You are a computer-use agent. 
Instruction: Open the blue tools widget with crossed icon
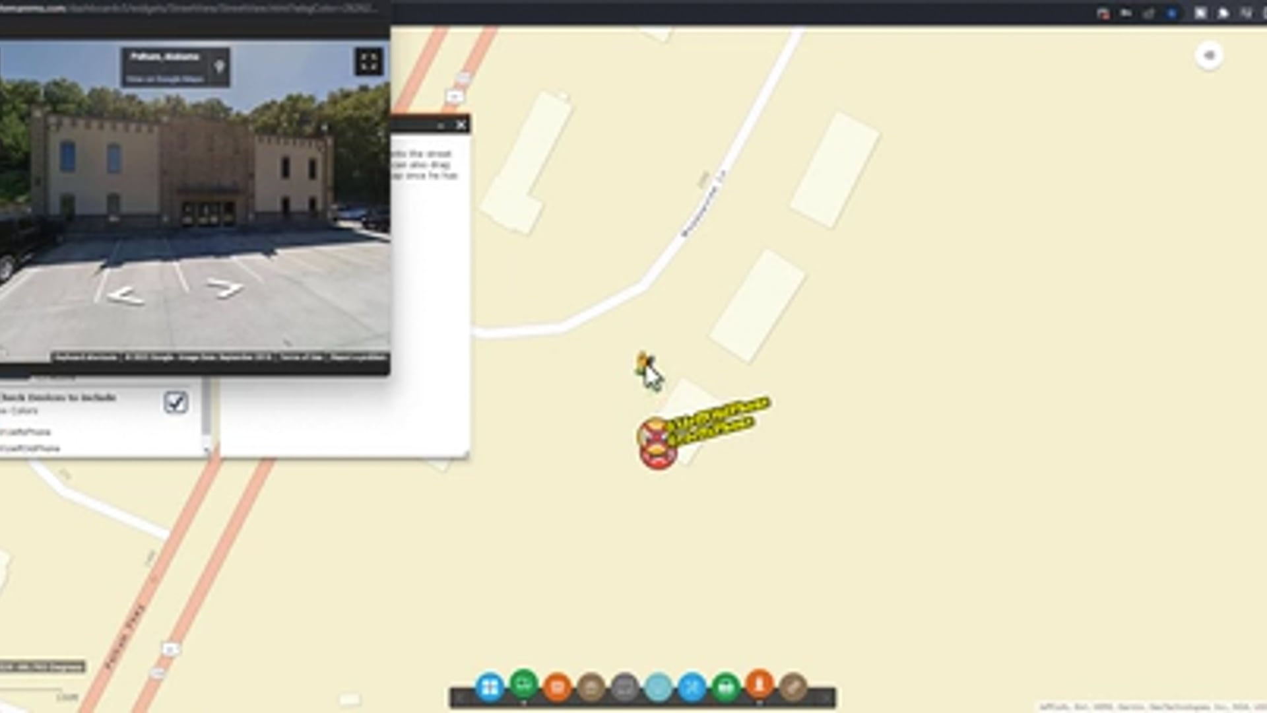692,688
